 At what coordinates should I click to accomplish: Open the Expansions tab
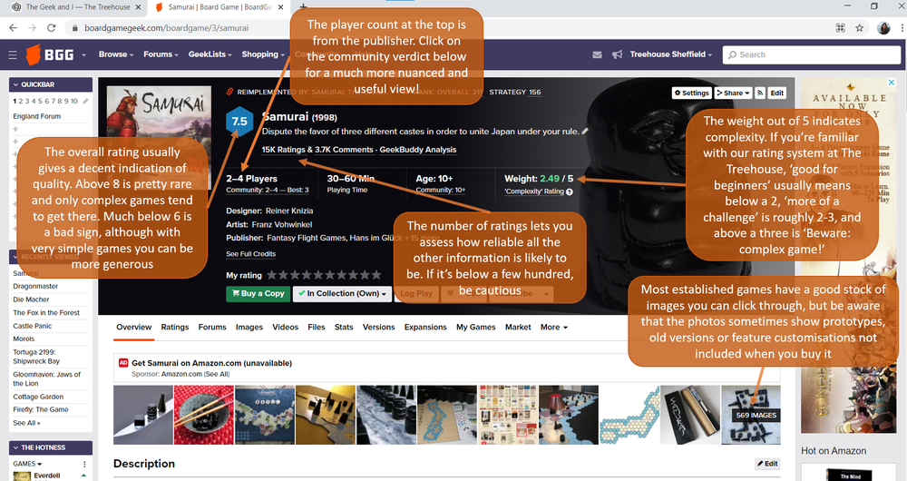coord(425,327)
